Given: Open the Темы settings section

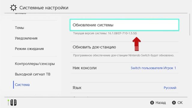Looking at the screenshot, I should (19, 28).
